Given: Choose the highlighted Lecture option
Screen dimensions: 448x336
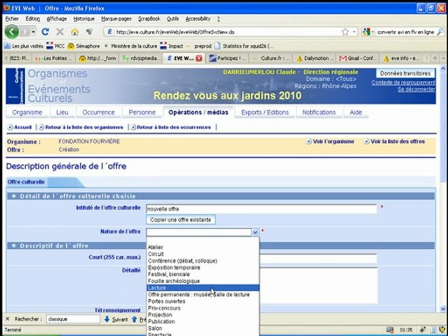Looking at the screenshot, I should pos(203,288).
